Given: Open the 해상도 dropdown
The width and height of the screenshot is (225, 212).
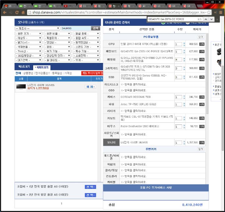Looking at the screenshot, I should point(28,38).
